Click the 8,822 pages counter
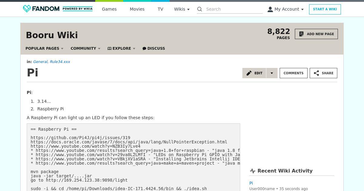The image size is (364, 191). coord(278,34)
